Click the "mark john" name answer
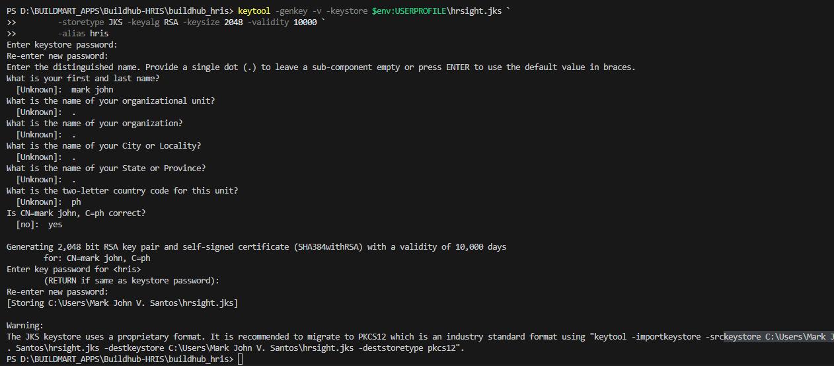Screen dimensions: 834x366 coord(92,90)
